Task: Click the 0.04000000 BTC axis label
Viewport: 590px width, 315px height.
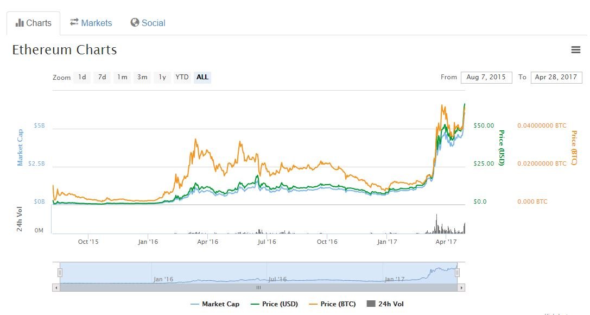Action: (x=542, y=125)
